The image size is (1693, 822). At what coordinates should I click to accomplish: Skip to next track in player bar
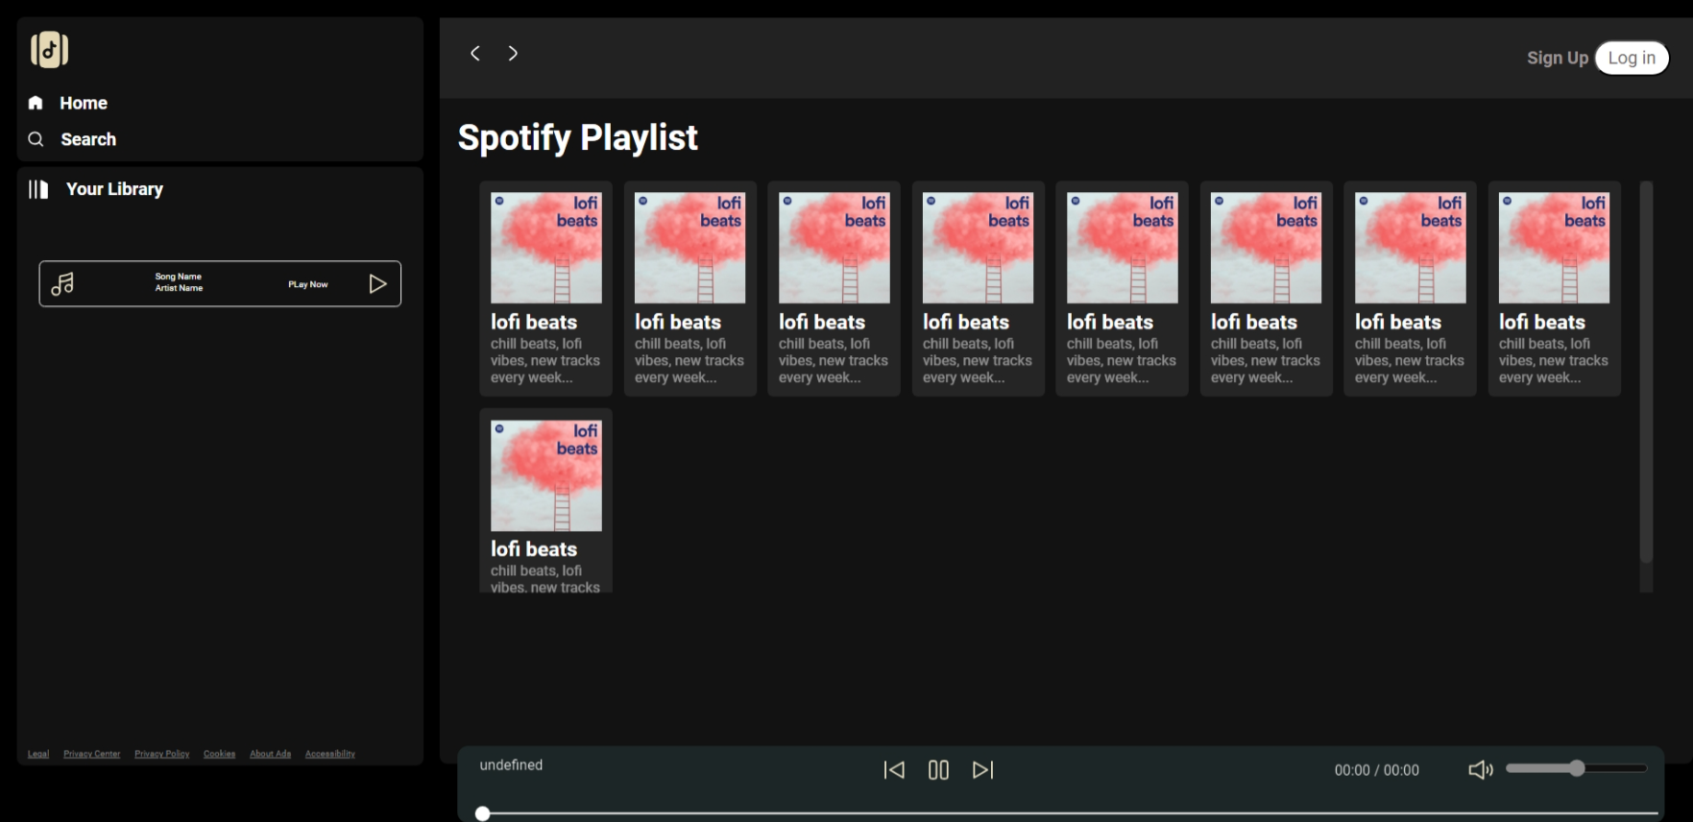tap(982, 770)
